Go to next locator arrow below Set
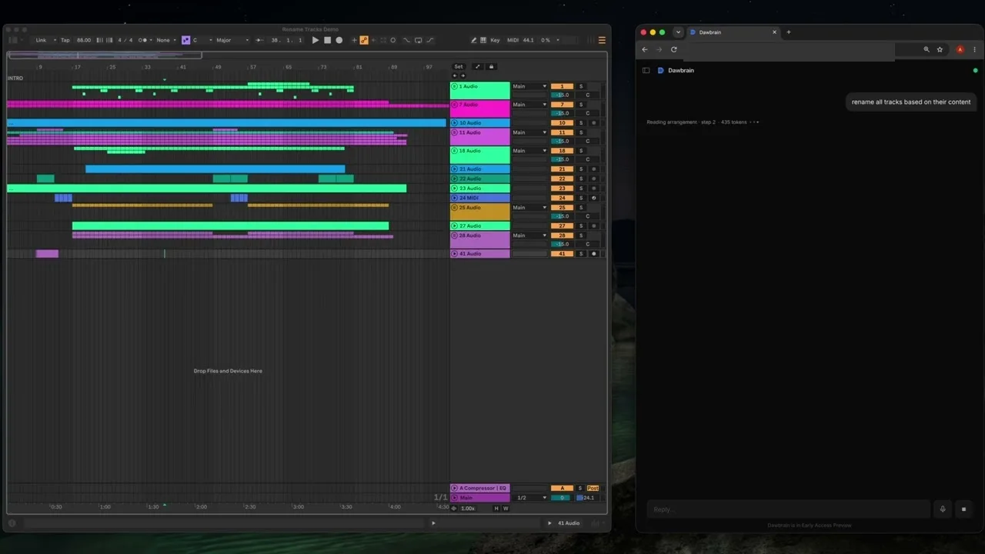This screenshot has height=554, width=985. click(462, 75)
